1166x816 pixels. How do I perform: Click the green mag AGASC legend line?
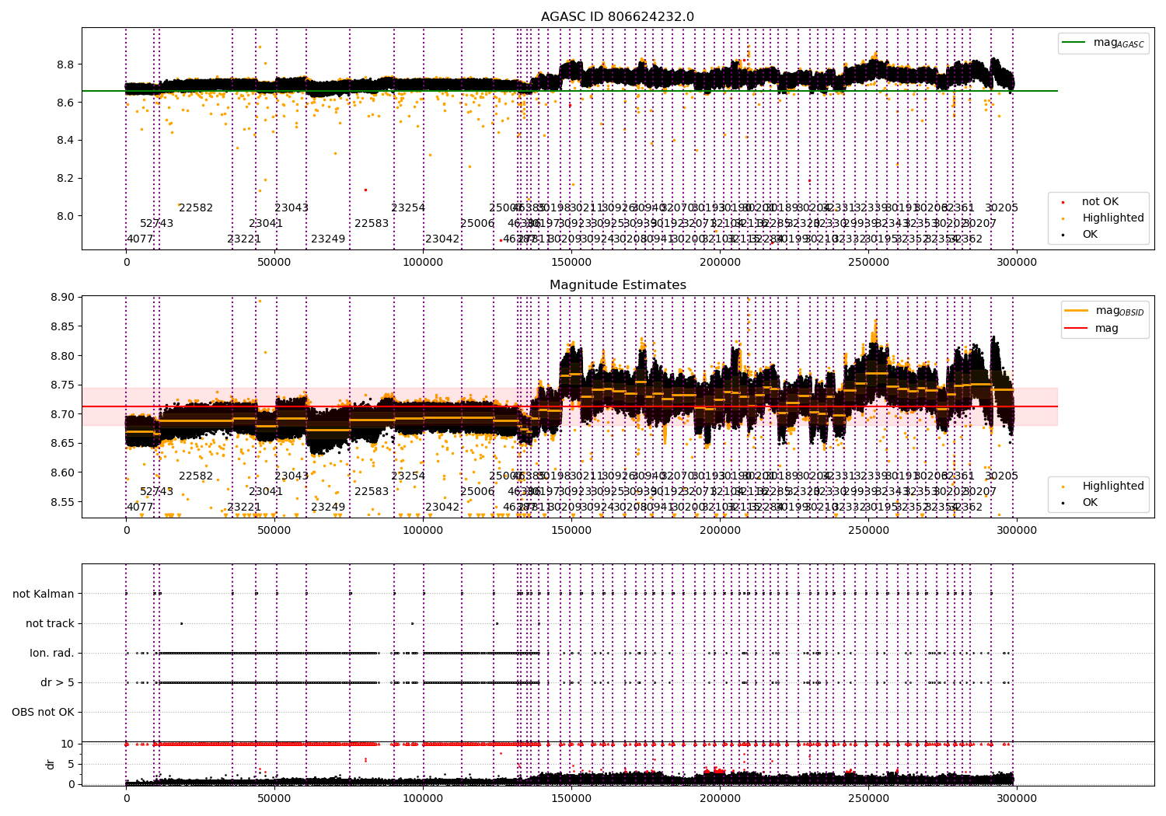point(1075,43)
